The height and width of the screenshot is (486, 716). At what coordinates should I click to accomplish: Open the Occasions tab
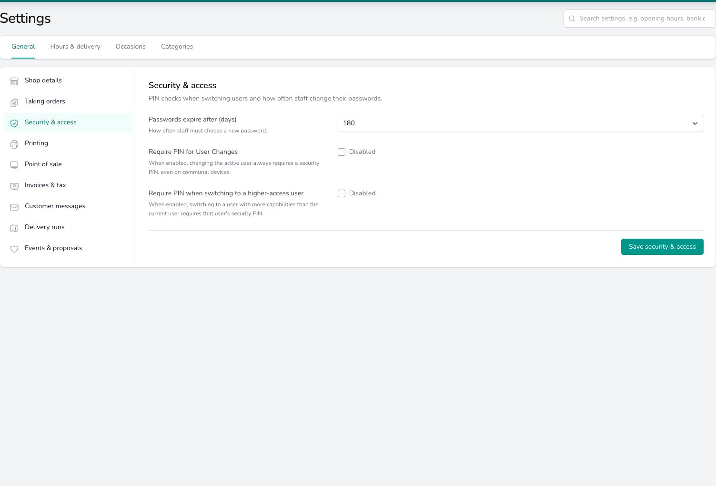pos(131,46)
